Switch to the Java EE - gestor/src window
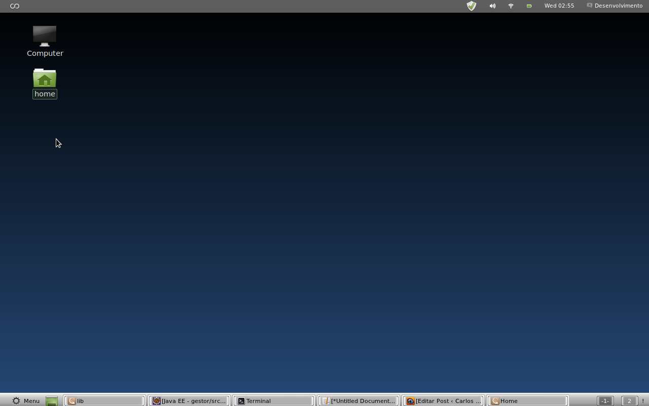Screen dimensions: 649x406 [190, 400]
